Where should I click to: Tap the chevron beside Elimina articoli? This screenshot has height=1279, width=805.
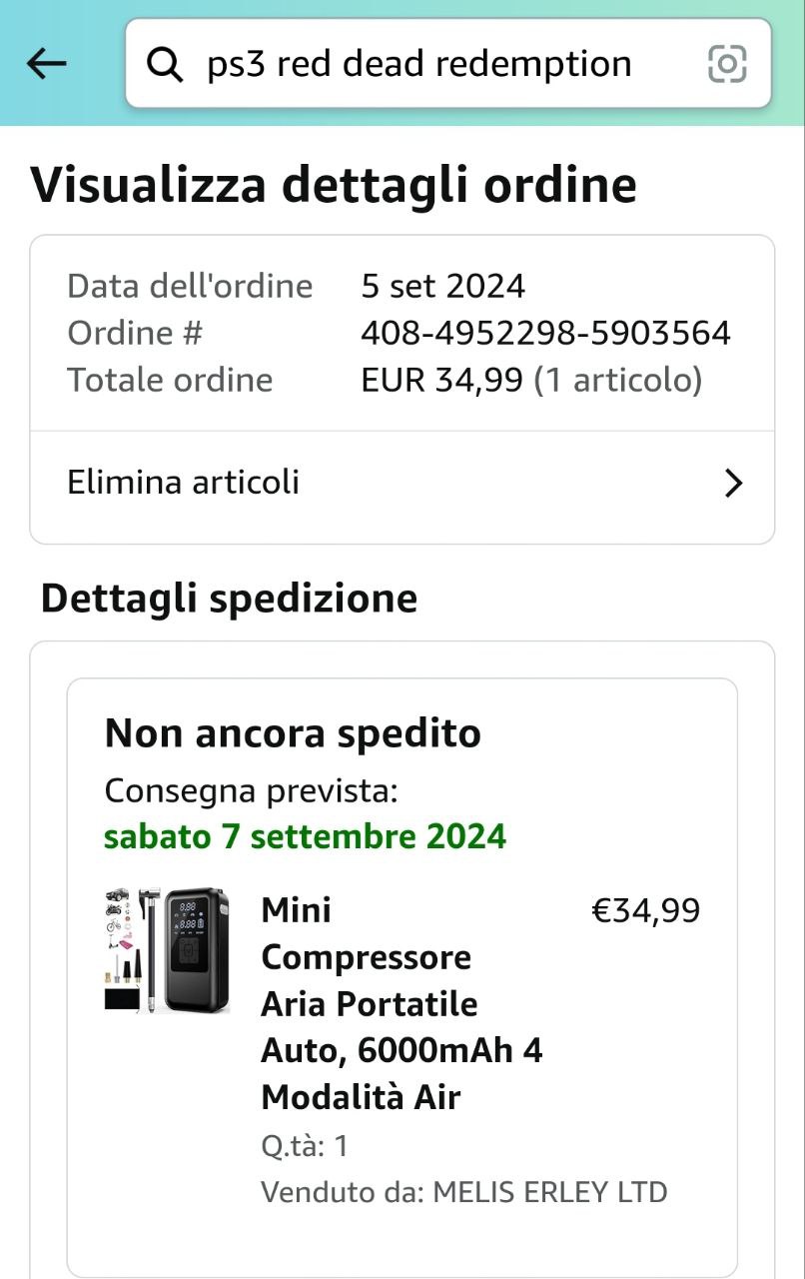pos(734,484)
